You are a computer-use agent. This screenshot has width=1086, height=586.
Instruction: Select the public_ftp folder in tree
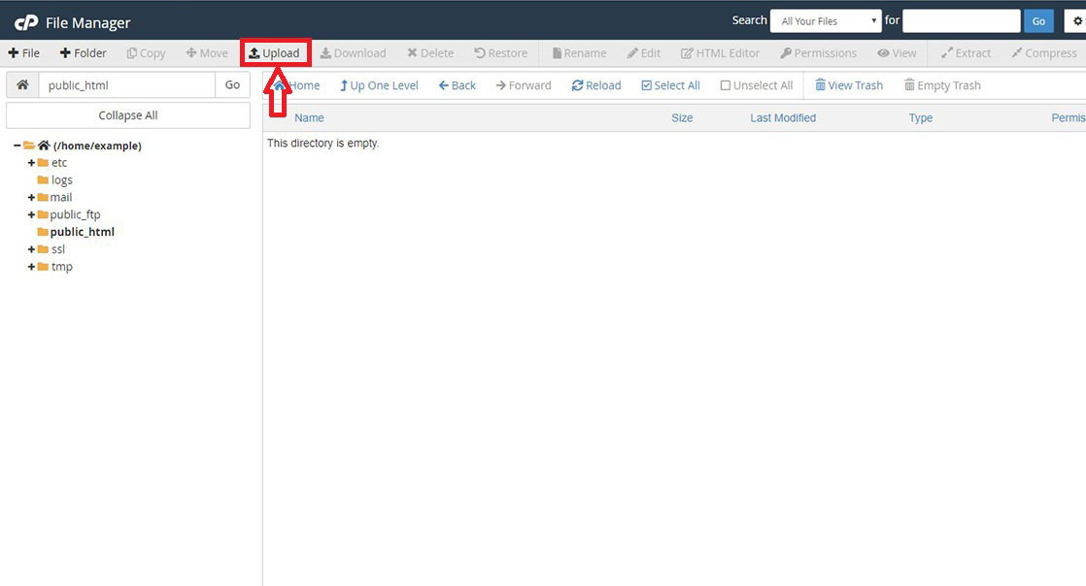(x=75, y=214)
